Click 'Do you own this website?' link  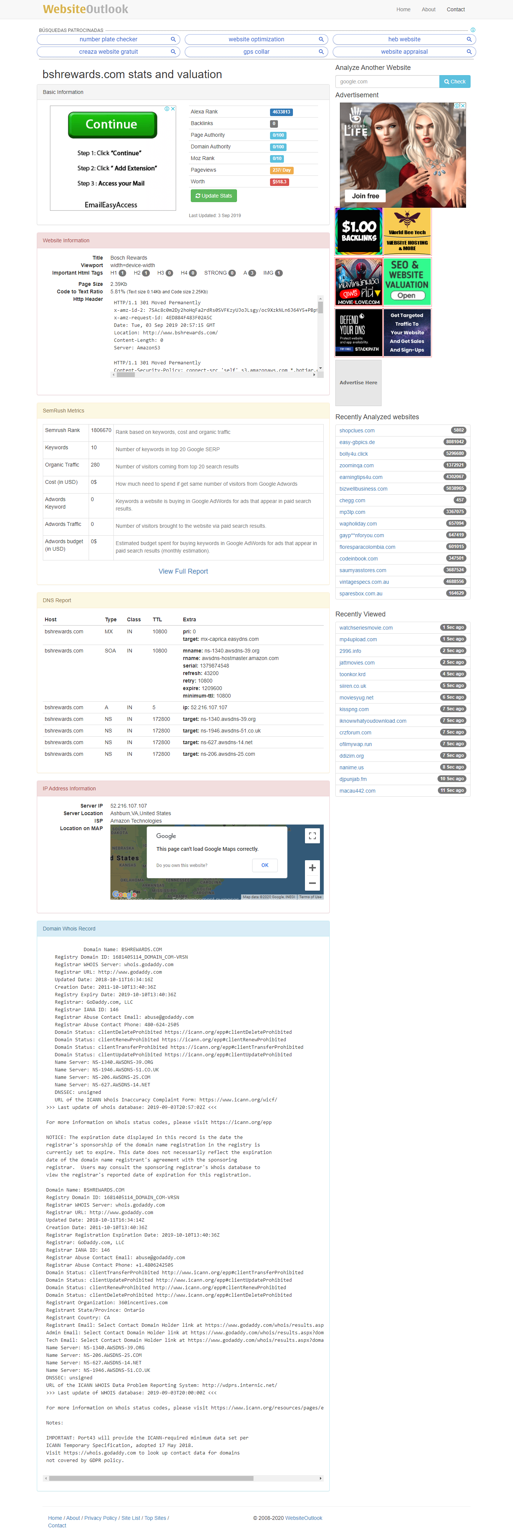pyautogui.click(x=181, y=865)
